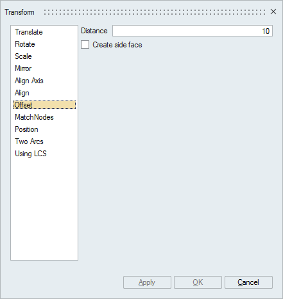Focus the Distance input field
The width and height of the screenshot is (283, 299).
tap(193, 31)
